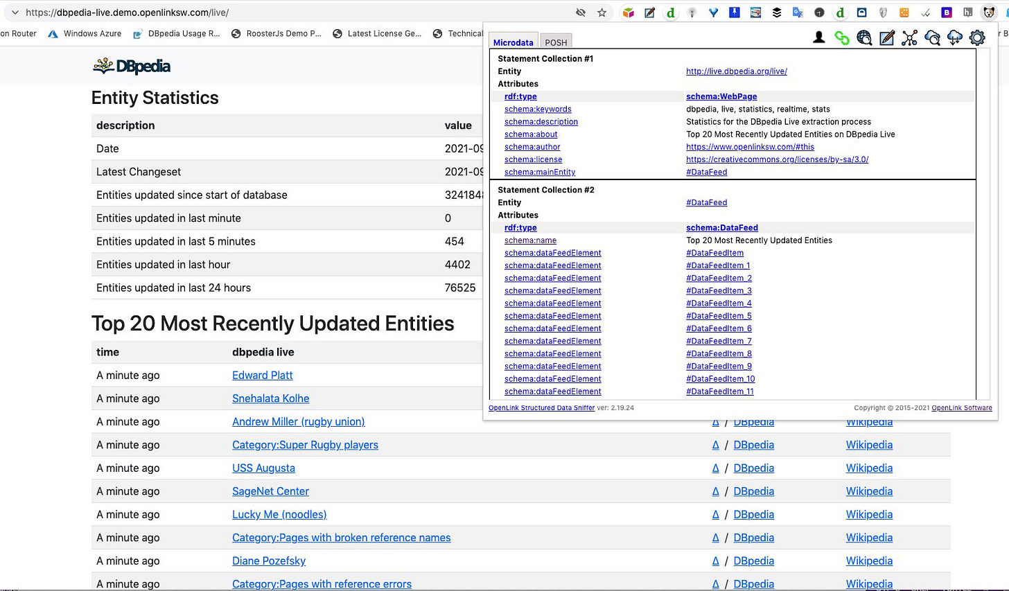Image resolution: width=1009 pixels, height=591 pixels.
Task: Open the Edward Platt entity link
Action: (x=262, y=376)
